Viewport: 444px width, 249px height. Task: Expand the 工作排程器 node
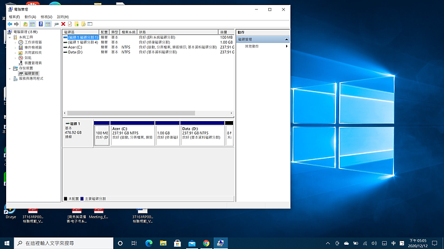point(15,42)
